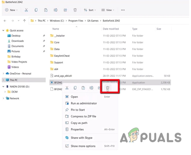The width and height of the screenshot is (191, 155).
Task: Sort by the Type column header
Action: pyautogui.click(x=135, y=29)
